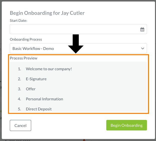Click step number 5 in preview list
This screenshot has width=156, height=141.
(19, 109)
